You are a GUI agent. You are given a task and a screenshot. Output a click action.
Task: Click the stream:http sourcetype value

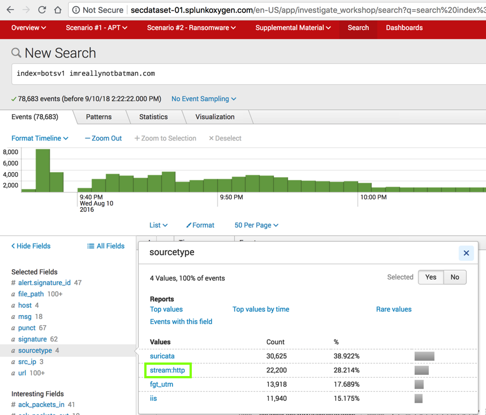pos(167,370)
